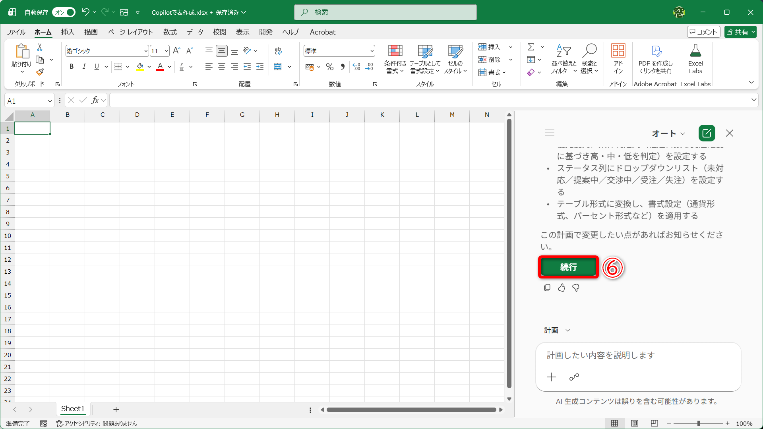Screen dimensions: 763x429
Task: Give thumbs up to Copilot response
Action: click(562, 288)
